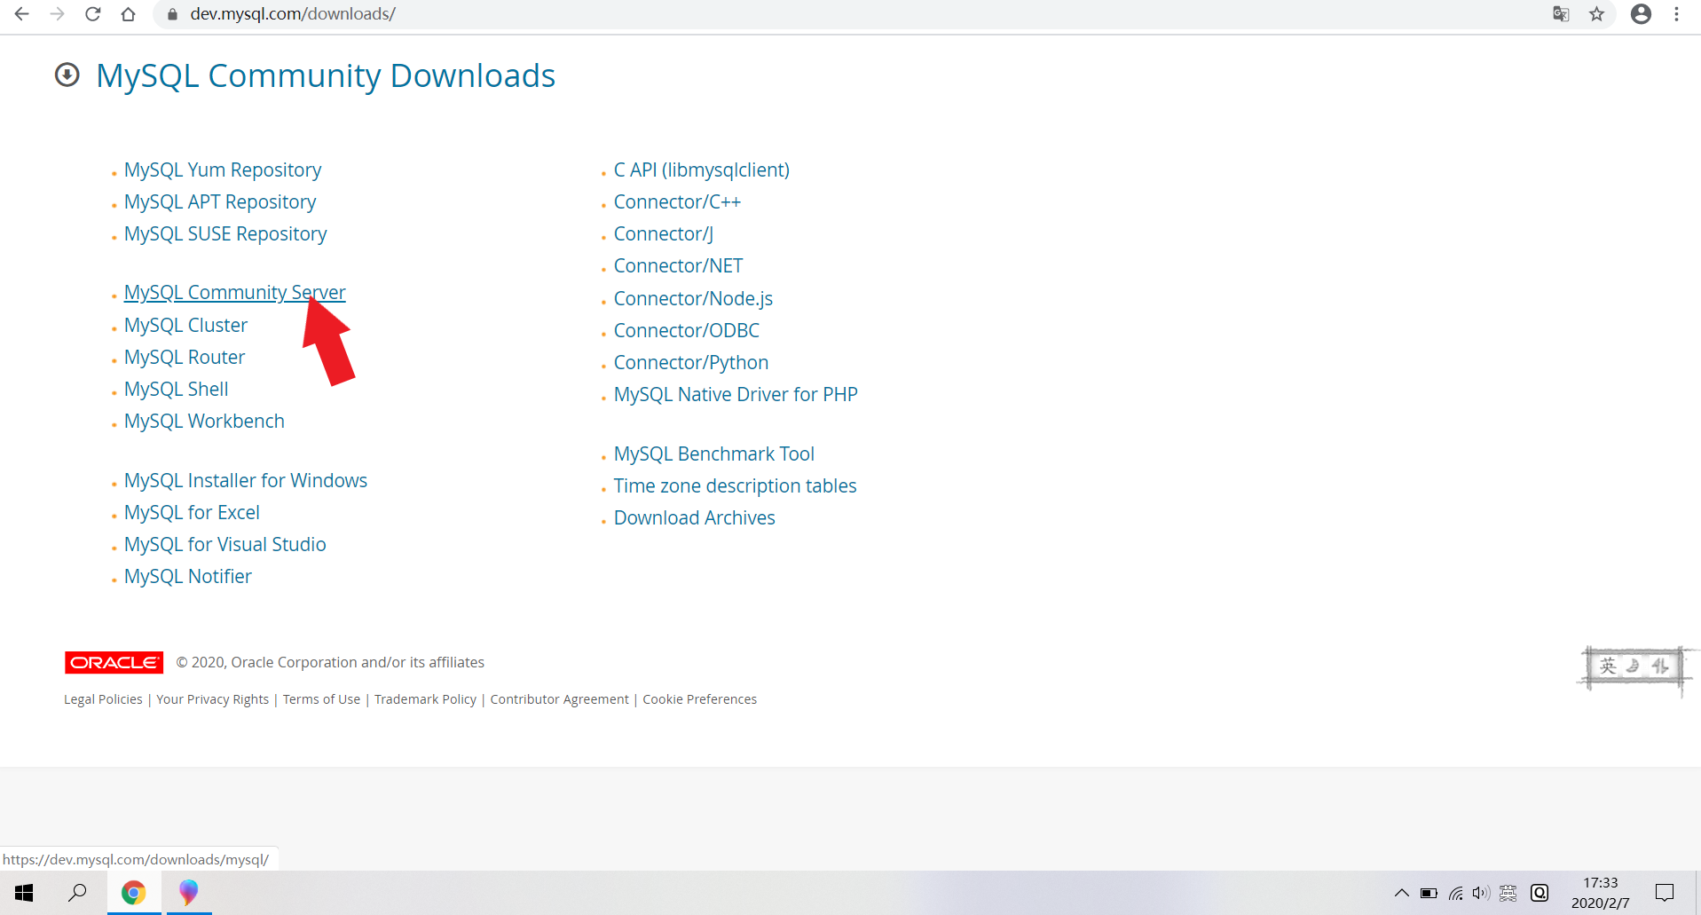Open Connector/NET link
1701x915 pixels.
click(x=679, y=265)
